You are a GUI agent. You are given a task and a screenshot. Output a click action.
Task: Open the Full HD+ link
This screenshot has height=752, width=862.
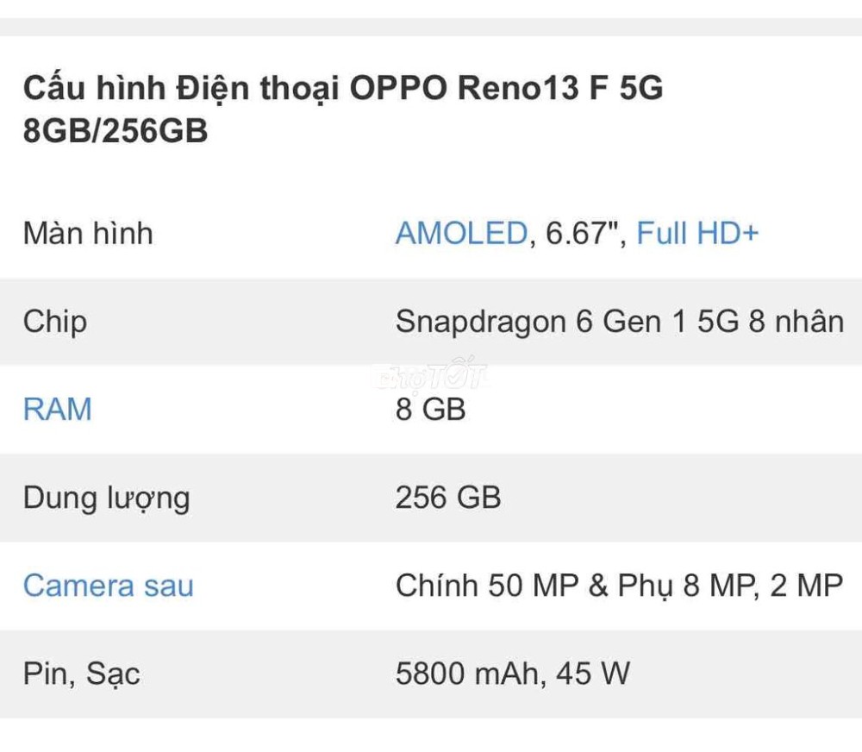[x=697, y=233]
